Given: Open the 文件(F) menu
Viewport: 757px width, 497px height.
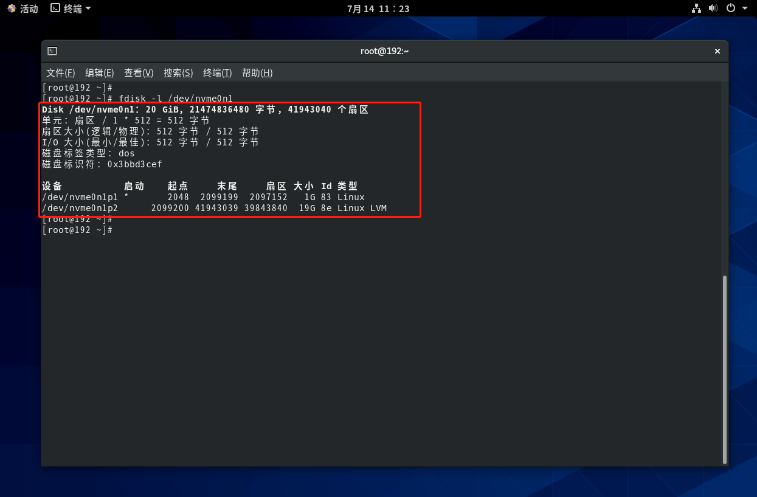Looking at the screenshot, I should click(x=61, y=73).
